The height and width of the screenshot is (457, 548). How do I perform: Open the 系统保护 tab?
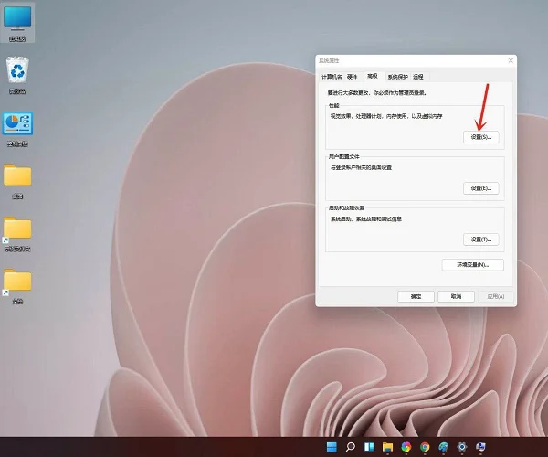click(x=397, y=77)
